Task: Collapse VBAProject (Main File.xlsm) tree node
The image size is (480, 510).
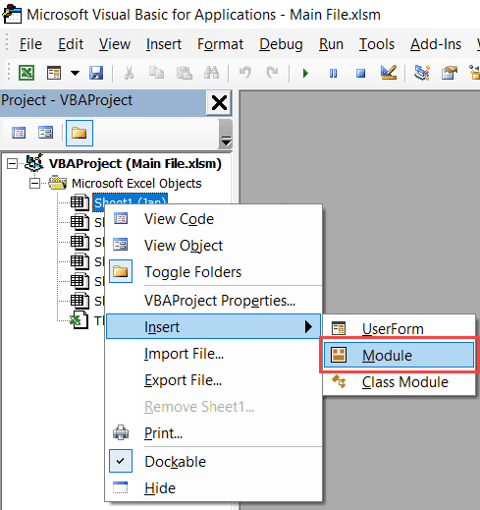Action: click(x=12, y=163)
